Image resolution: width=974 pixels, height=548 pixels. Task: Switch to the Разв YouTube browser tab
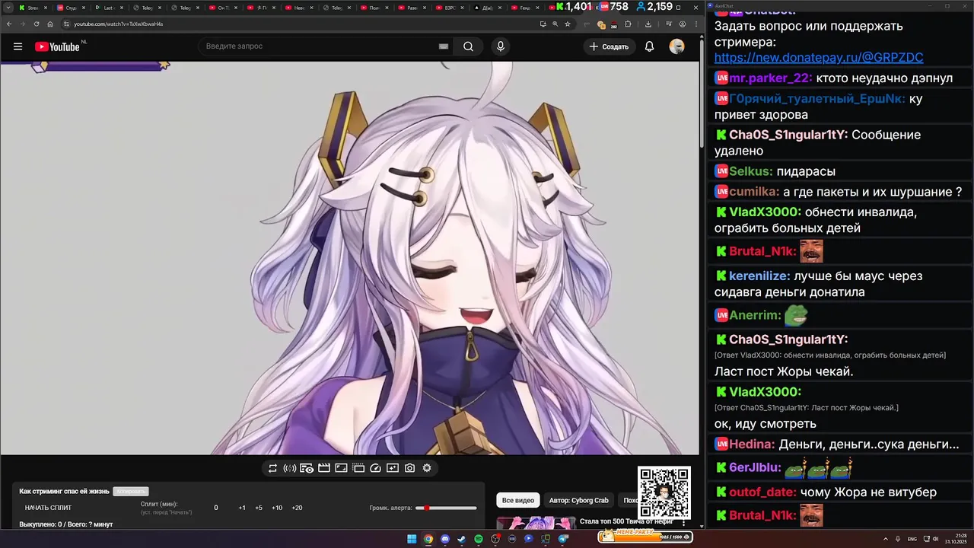413,8
